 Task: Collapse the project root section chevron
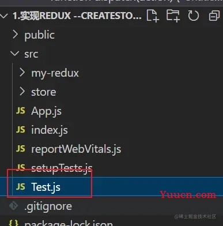[4, 16]
